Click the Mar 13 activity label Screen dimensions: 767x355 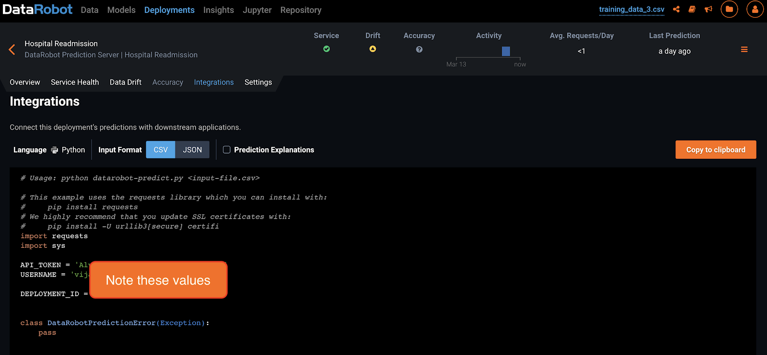pos(456,64)
